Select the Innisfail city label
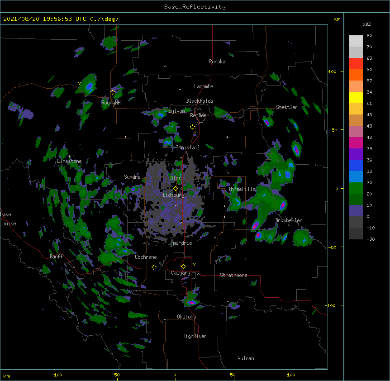This screenshot has height=381, width=390. [188, 148]
